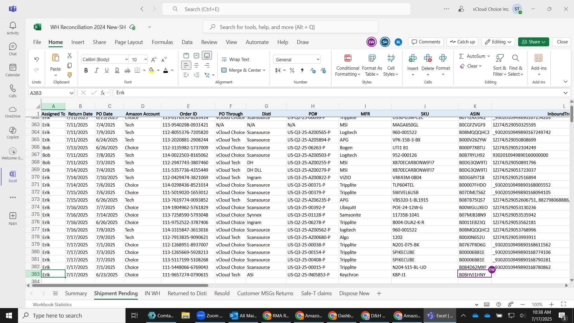Screen dimensions: 574x323
Task: Click the Copy icon in Clipboard
Action: click(70, 65)
